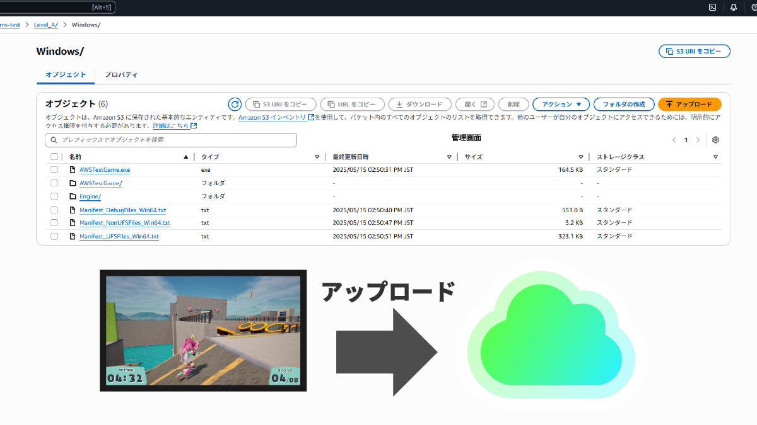Click the 削除 button
757x425 pixels.
[x=513, y=105]
